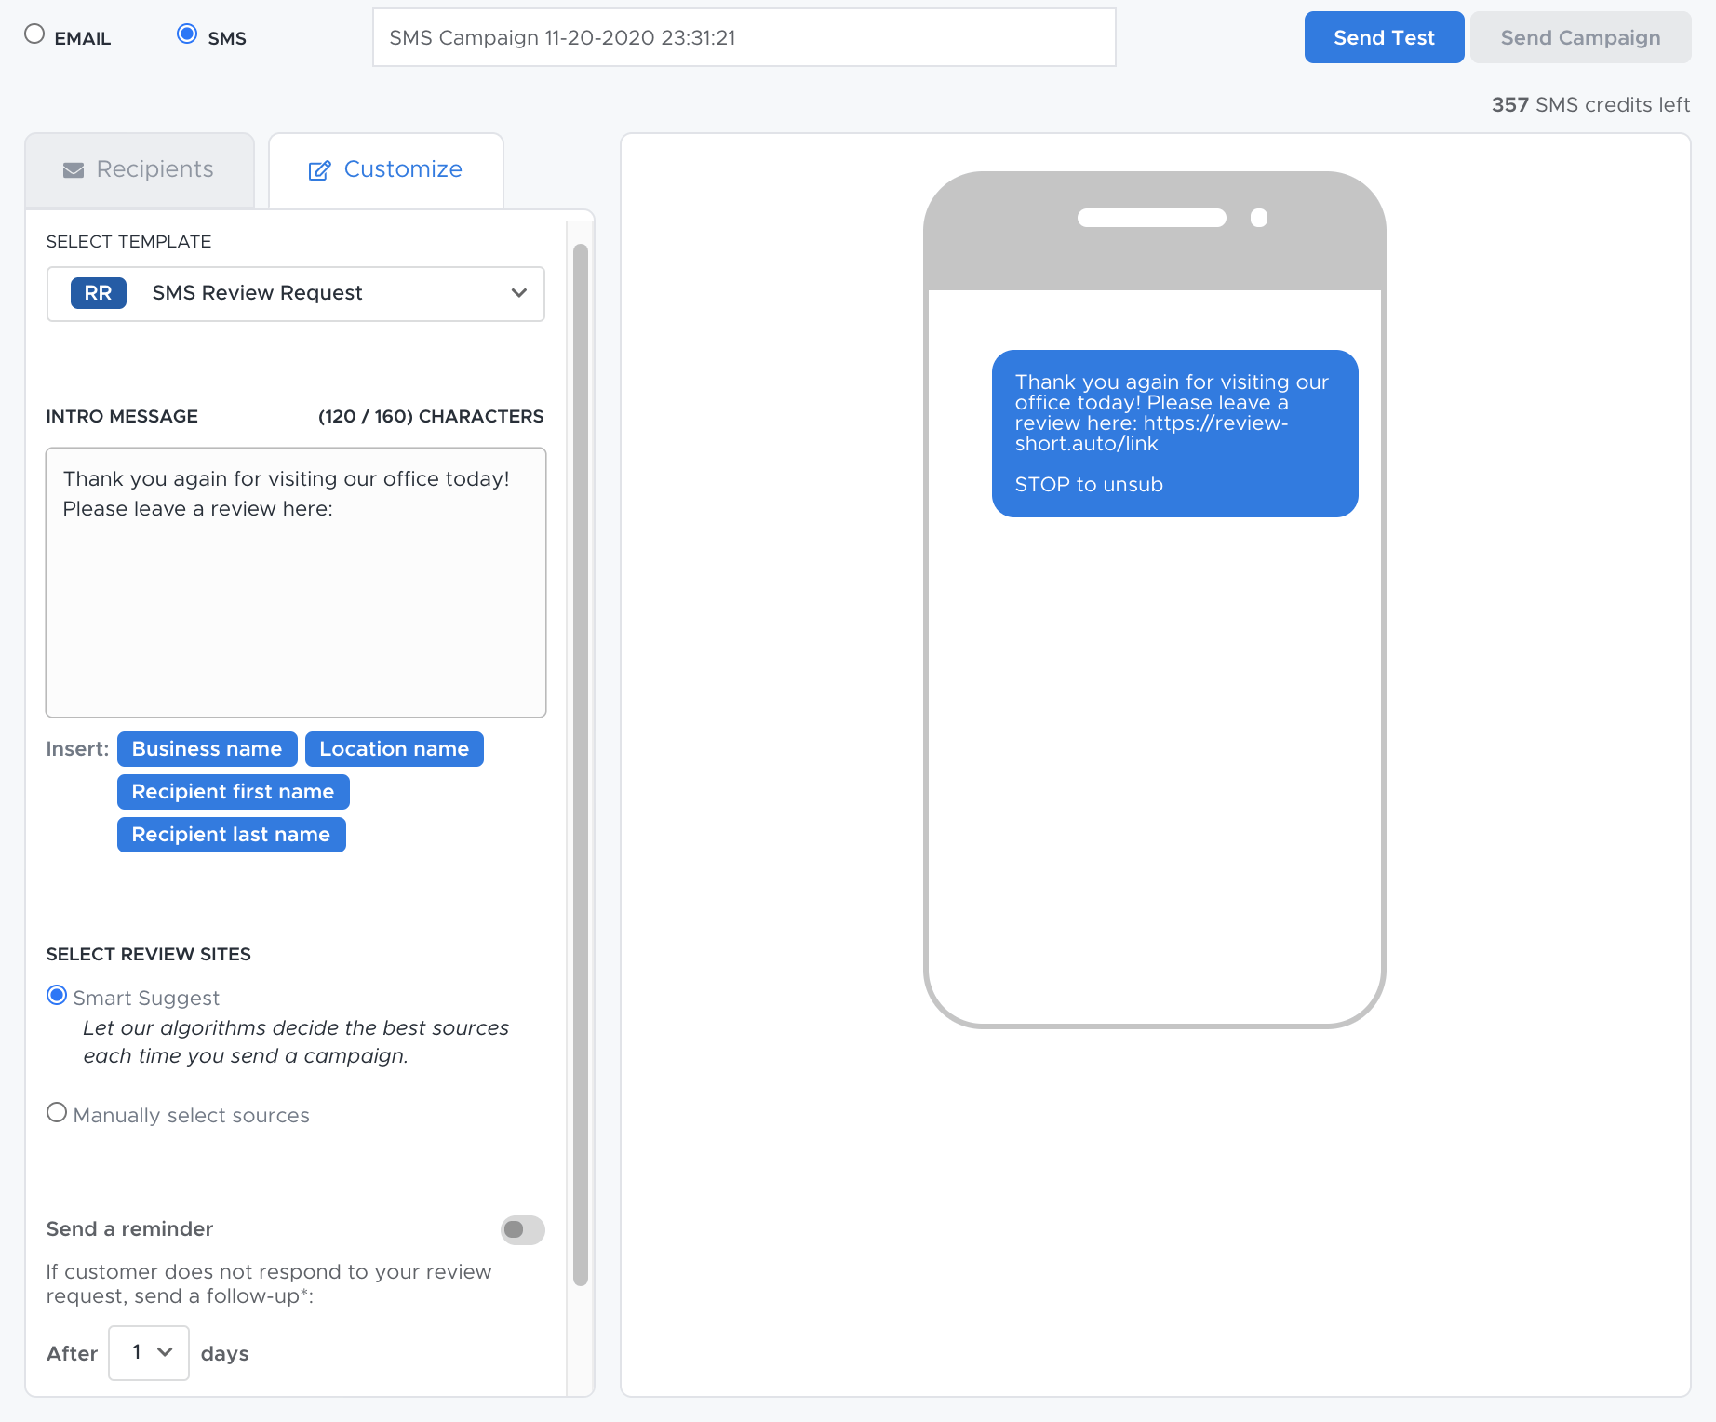Select the Smart Suggest option
Image resolution: width=1716 pixels, height=1422 pixels.
[x=56, y=995]
